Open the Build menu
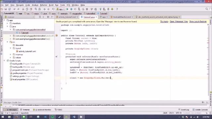Viewport: 212px width, 119px height. pos(51,5)
